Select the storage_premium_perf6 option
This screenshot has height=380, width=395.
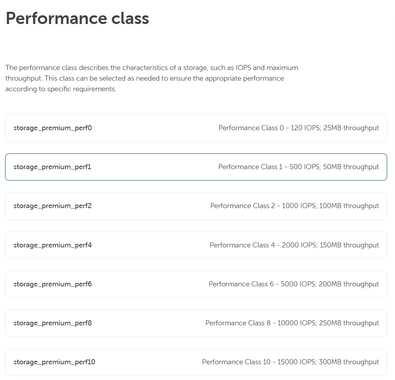[196, 284]
